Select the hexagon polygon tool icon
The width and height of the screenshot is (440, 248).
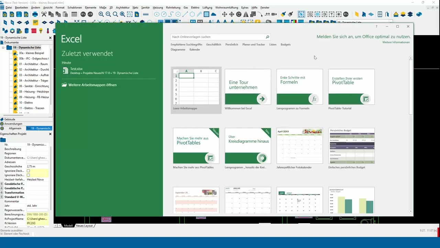pyautogui.click(x=192, y=14)
